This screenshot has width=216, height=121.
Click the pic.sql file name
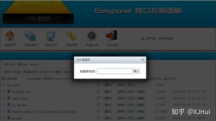(x=16, y=105)
